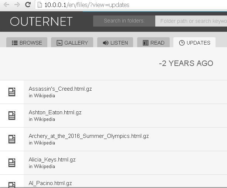
Task: Click the document icon beside Ashton_Eaton file
Action: [x=12, y=115]
